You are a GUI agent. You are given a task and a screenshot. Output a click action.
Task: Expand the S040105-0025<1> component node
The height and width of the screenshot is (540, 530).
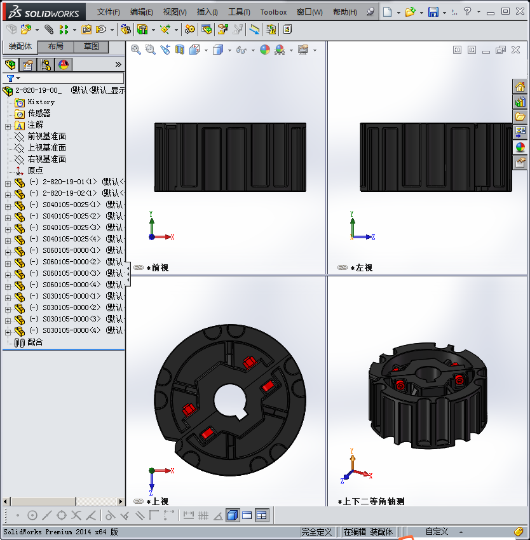(8, 206)
